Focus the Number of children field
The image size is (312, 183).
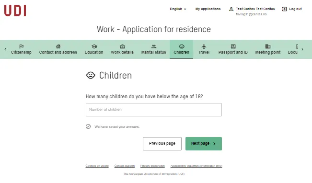[154, 110]
